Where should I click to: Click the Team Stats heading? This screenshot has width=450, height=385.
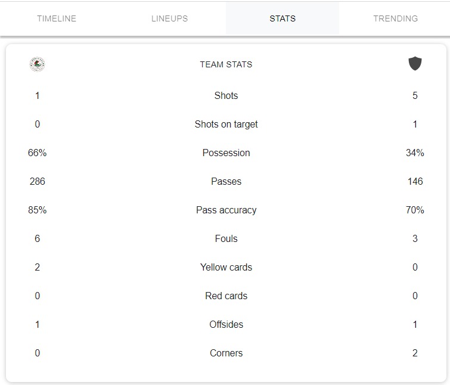226,64
